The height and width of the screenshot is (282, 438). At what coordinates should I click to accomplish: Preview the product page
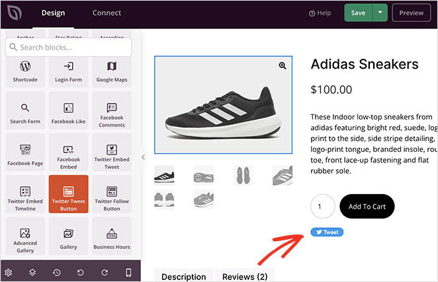pos(411,13)
